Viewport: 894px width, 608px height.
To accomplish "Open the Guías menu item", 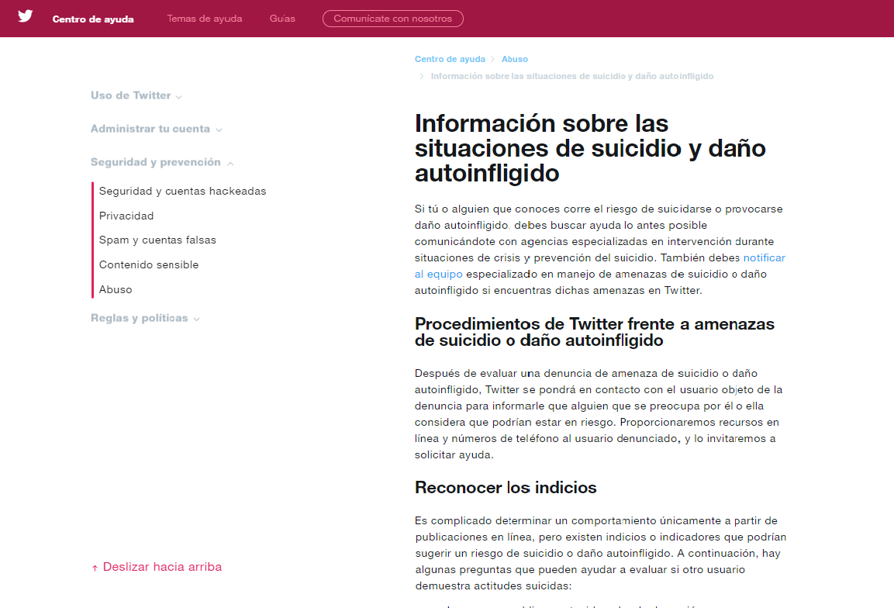I will (282, 19).
